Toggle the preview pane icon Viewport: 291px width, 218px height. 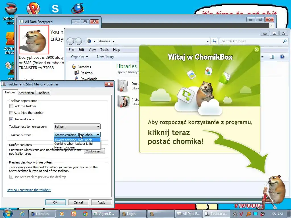pyautogui.click(x=272, y=57)
